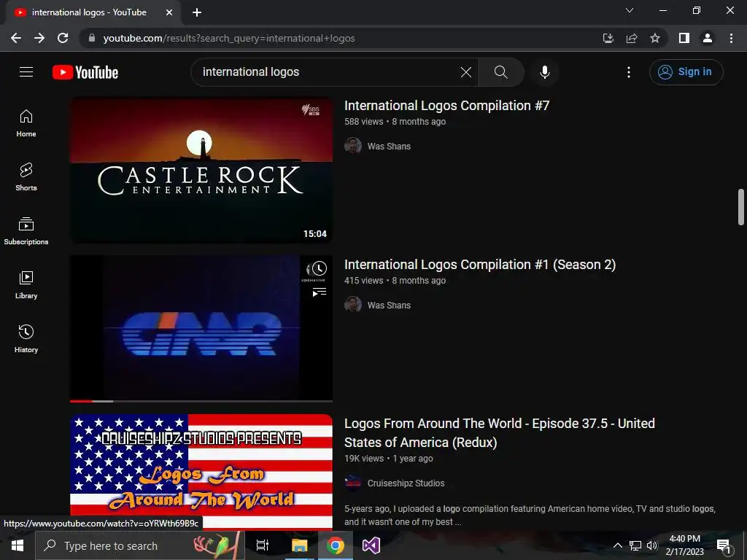
Task: Open Task View on the taskbar
Action: [263, 545]
